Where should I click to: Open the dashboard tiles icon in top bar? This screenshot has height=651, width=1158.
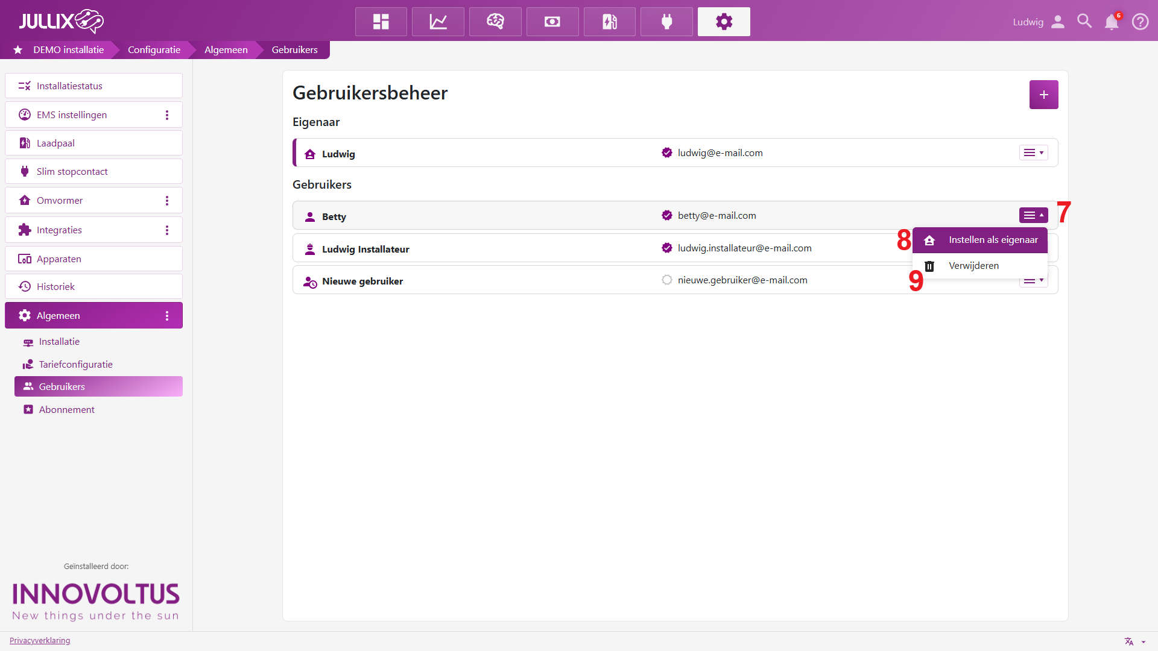[381, 22]
